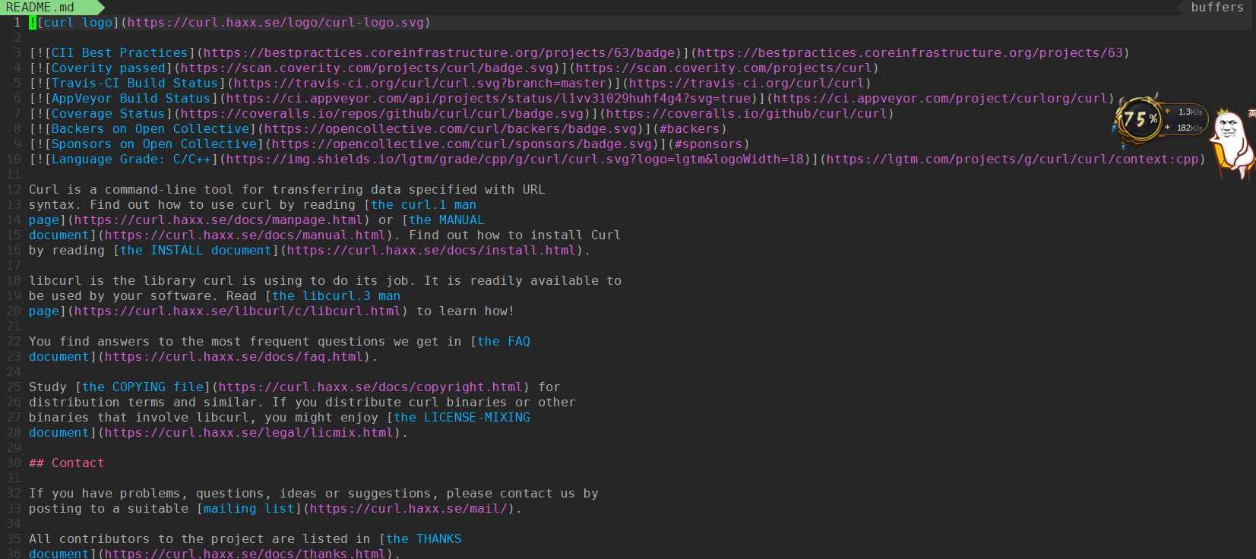Click text 'libcurl is the library curl'
The height and width of the screenshot is (559, 1256).
131,280
